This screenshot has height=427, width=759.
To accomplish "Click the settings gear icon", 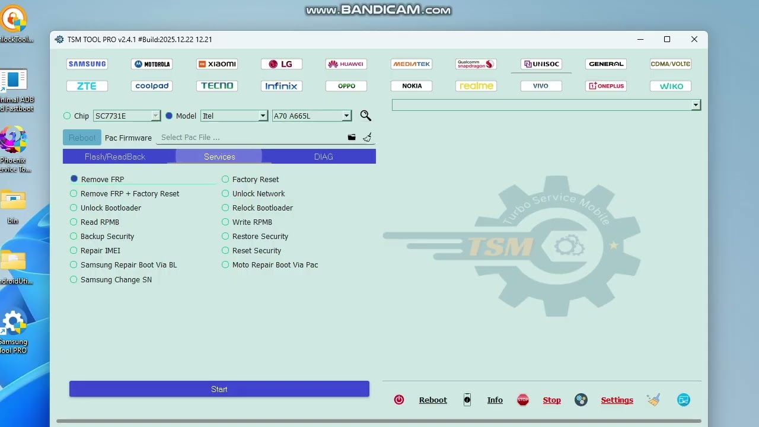I will click(x=581, y=400).
